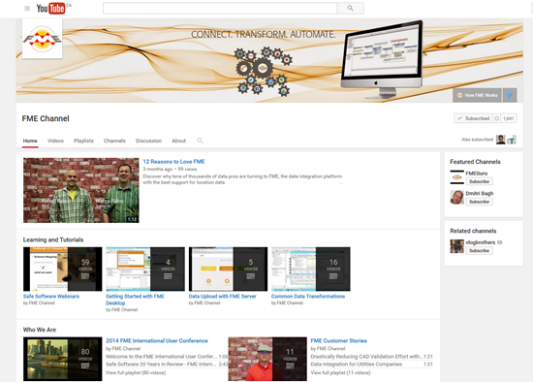533x382 pixels.
Task: Click the search magnifier button
Action: point(351,8)
